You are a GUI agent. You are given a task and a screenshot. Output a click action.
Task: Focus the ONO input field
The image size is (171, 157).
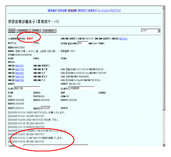(x=83, y=43)
